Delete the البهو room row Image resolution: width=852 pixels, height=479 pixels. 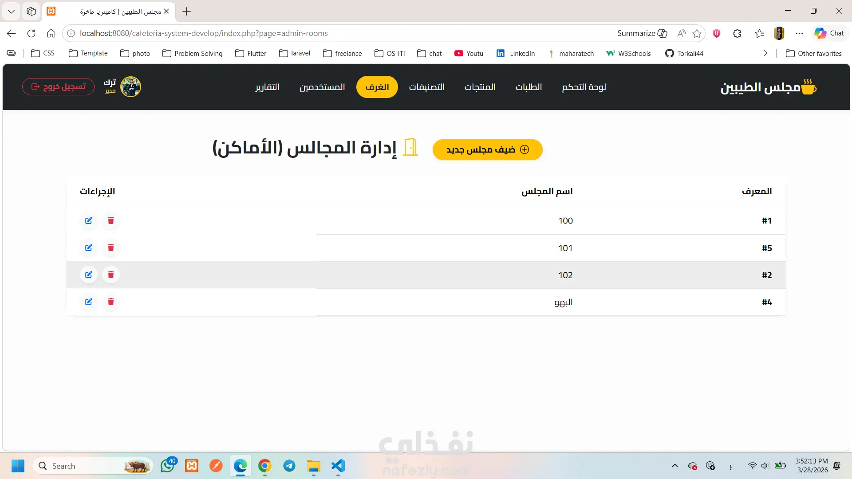coord(111,302)
